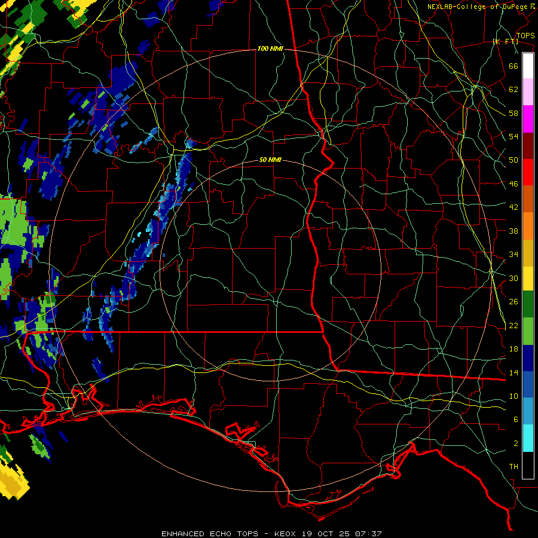Click the 50 NMI range ring label
The width and height of the screenshot is (538, 538).
270,160
